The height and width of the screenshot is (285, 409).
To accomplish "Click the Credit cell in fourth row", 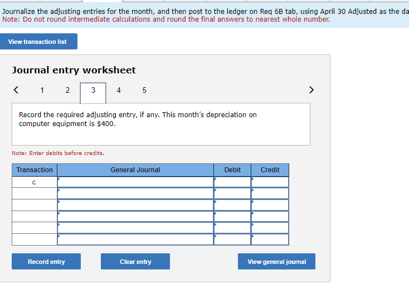I will [270, 216].
